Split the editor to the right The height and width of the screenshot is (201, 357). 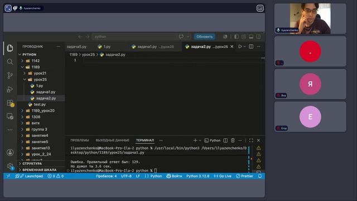[x=251, y=46]
